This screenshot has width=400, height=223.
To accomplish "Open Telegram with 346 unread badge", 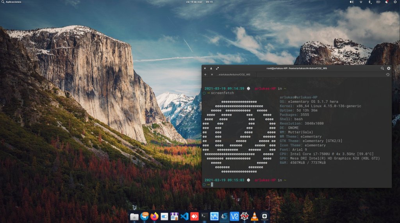I will 144,216.
